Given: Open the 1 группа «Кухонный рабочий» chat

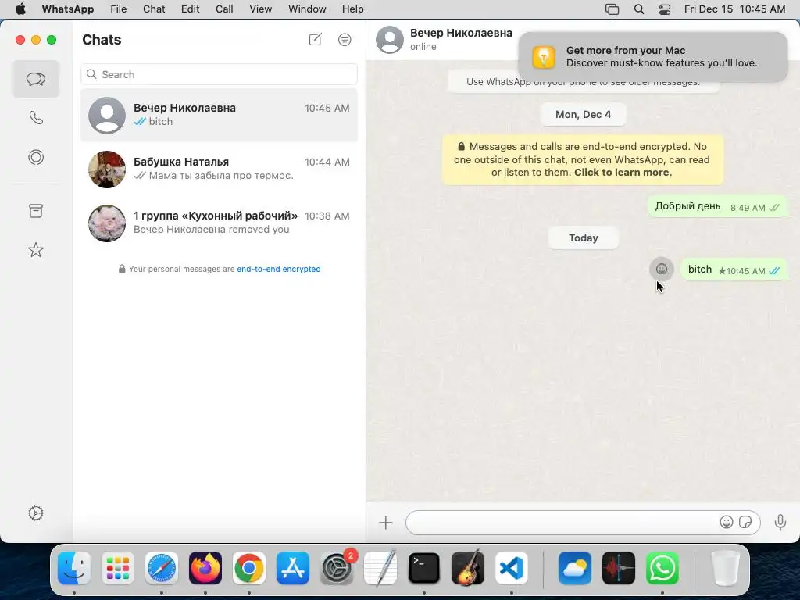Looking at the screenshot, I should click(219, 223).
